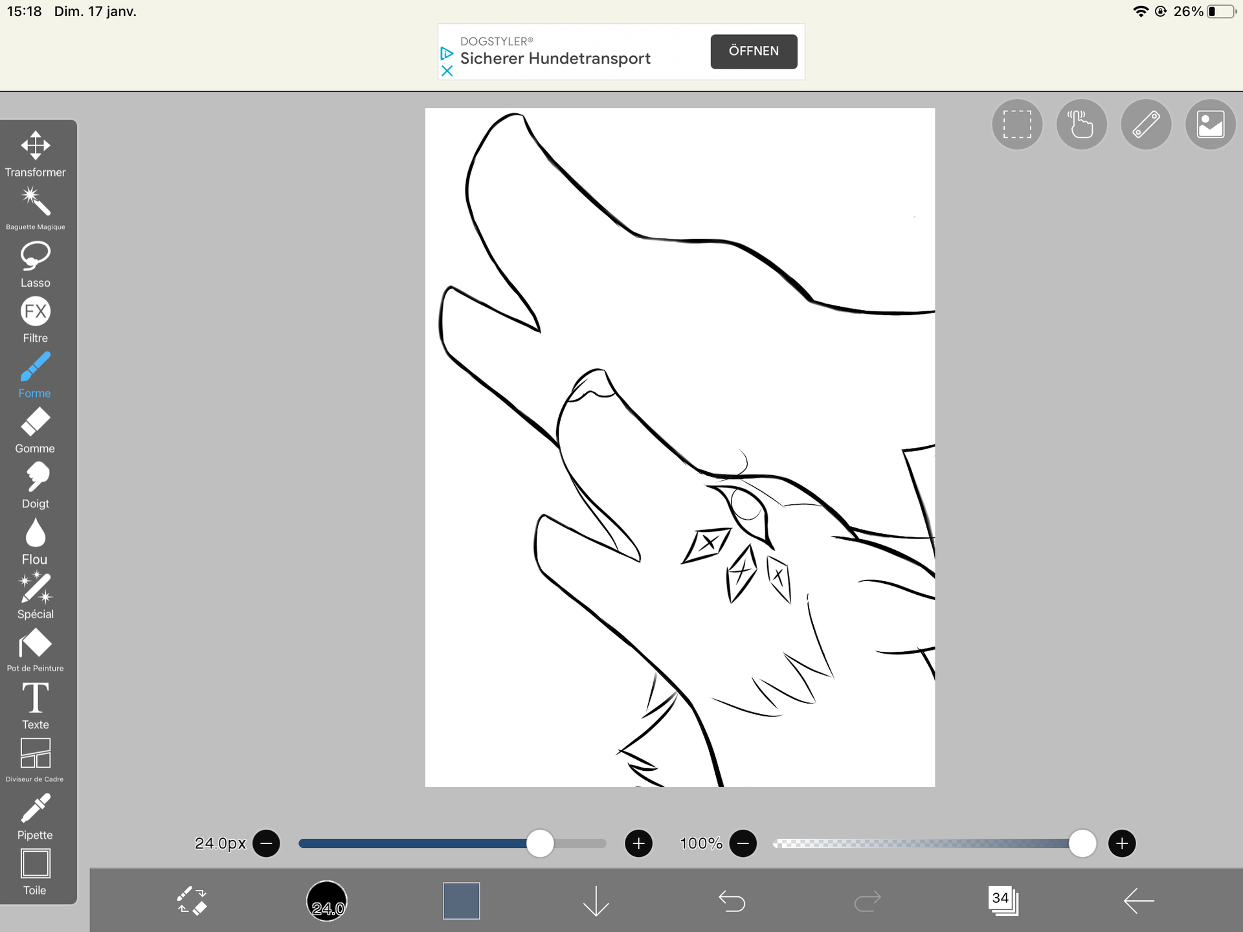Image resolution: width=1243 pixels, height=932 pixels.
Task: Select the Pot de Peinture tool
Action: click(x=35, y=650)
